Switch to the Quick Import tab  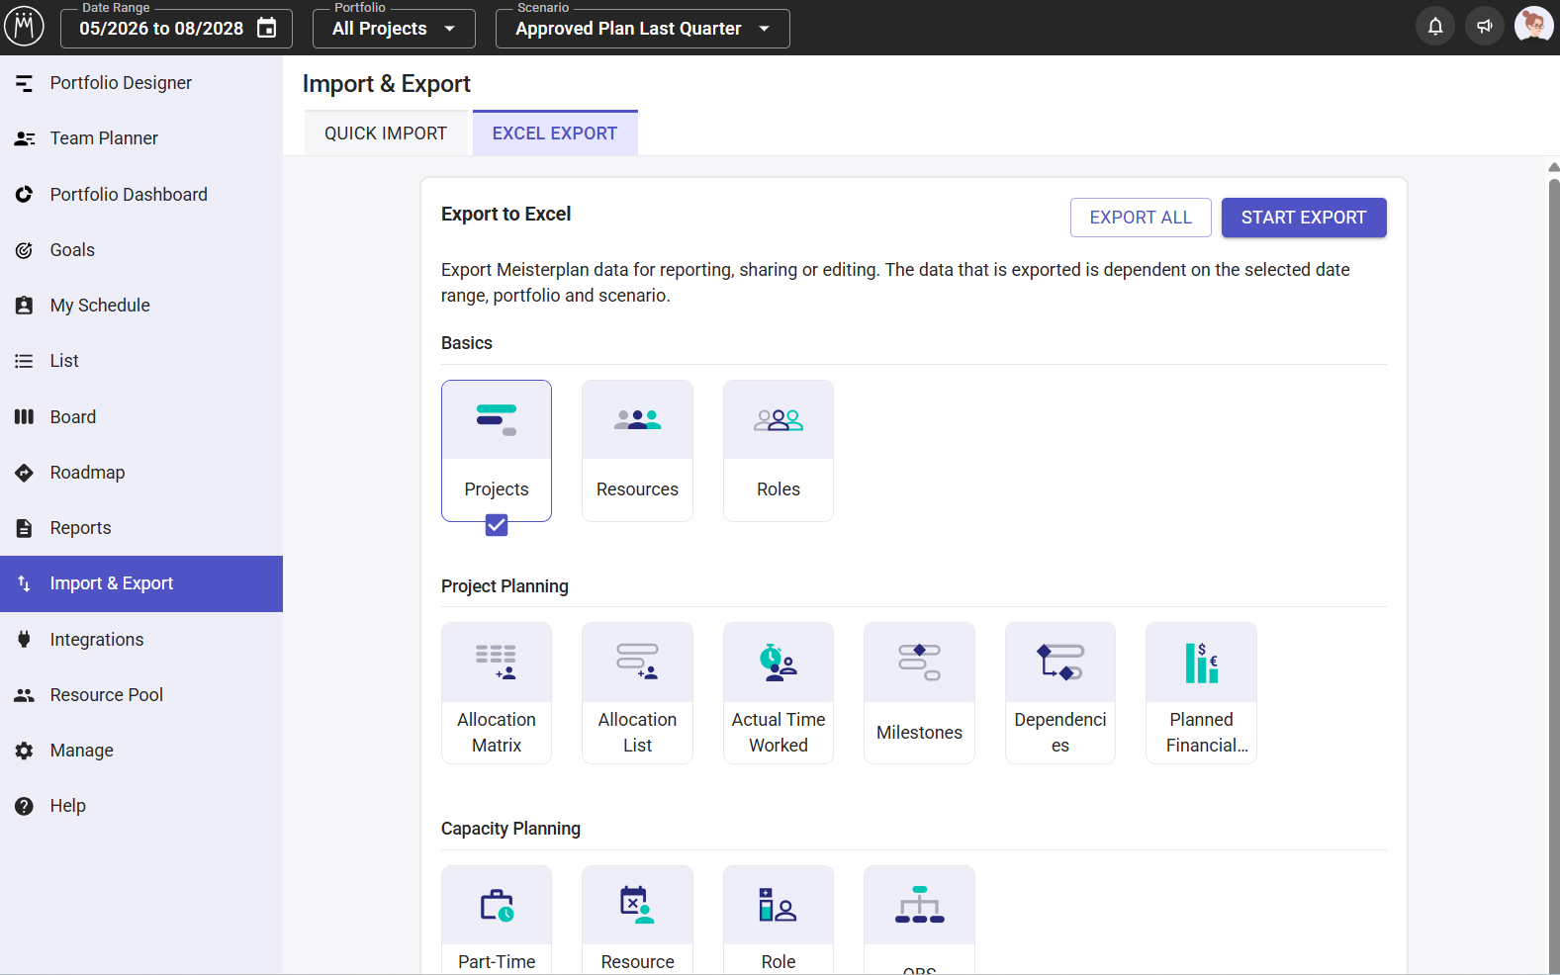tap(386, 133)
